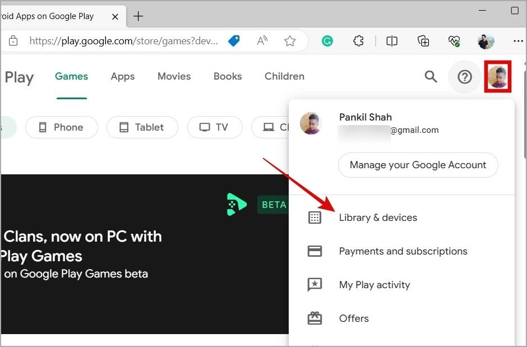This screenshot has width=527, height=347.
Task: Add page to favorites star
Action: 290,41
